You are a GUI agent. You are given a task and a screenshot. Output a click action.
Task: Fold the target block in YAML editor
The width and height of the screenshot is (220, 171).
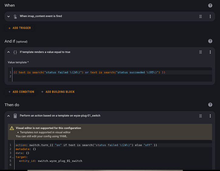click(x=13, y=157)
